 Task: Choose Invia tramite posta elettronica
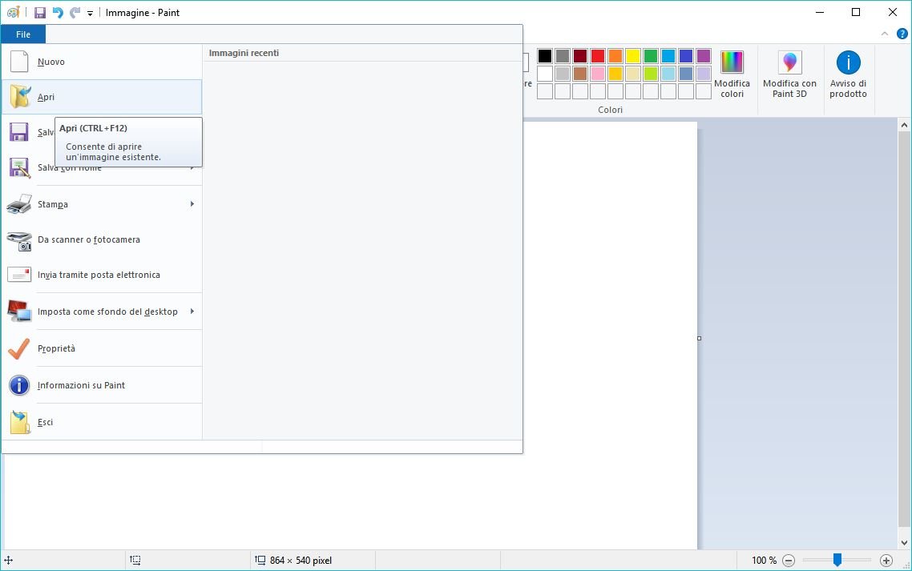click(99, 275)
